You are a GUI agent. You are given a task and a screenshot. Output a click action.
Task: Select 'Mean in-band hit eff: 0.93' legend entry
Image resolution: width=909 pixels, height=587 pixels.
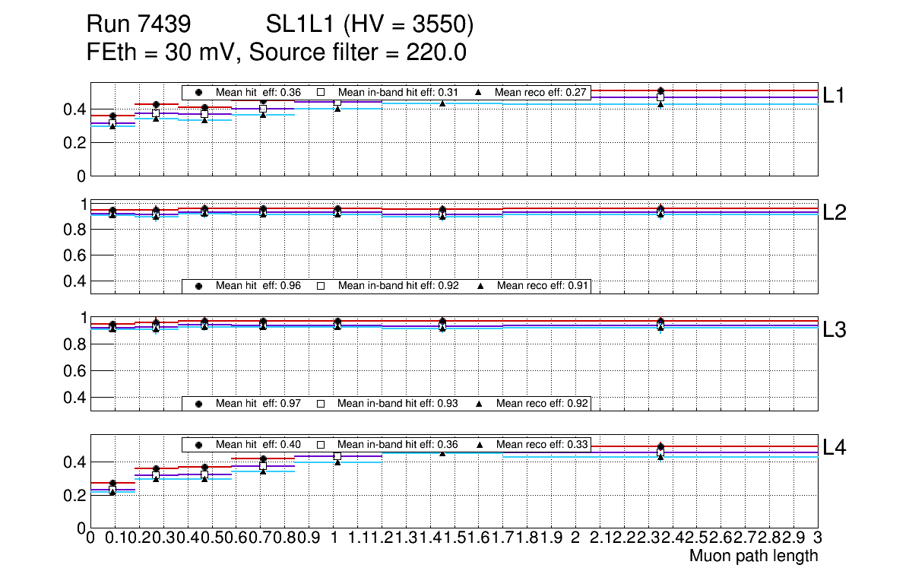(x=397, y=403)
